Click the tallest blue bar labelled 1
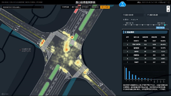 pyautogui.click(x=126, y=74)
